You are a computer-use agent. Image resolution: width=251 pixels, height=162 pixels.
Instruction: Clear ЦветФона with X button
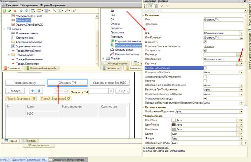click(x=241, y=120)
